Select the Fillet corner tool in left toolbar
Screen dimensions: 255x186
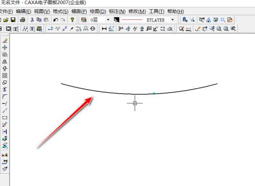point(5,96)
